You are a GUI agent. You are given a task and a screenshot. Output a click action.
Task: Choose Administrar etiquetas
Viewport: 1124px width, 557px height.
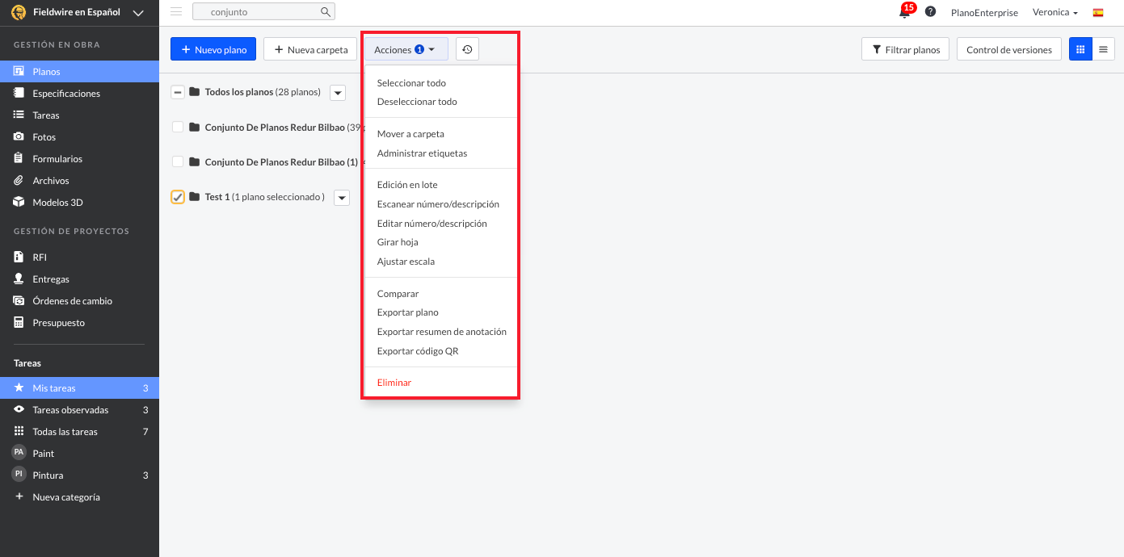(x=422, y=153)
